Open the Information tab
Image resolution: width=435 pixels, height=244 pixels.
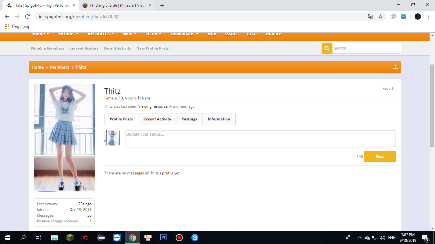click(x=219, y=119)
